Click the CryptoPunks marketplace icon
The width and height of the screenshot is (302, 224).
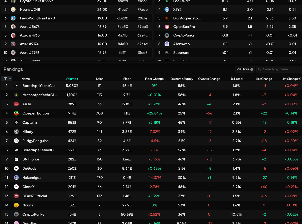167,35
